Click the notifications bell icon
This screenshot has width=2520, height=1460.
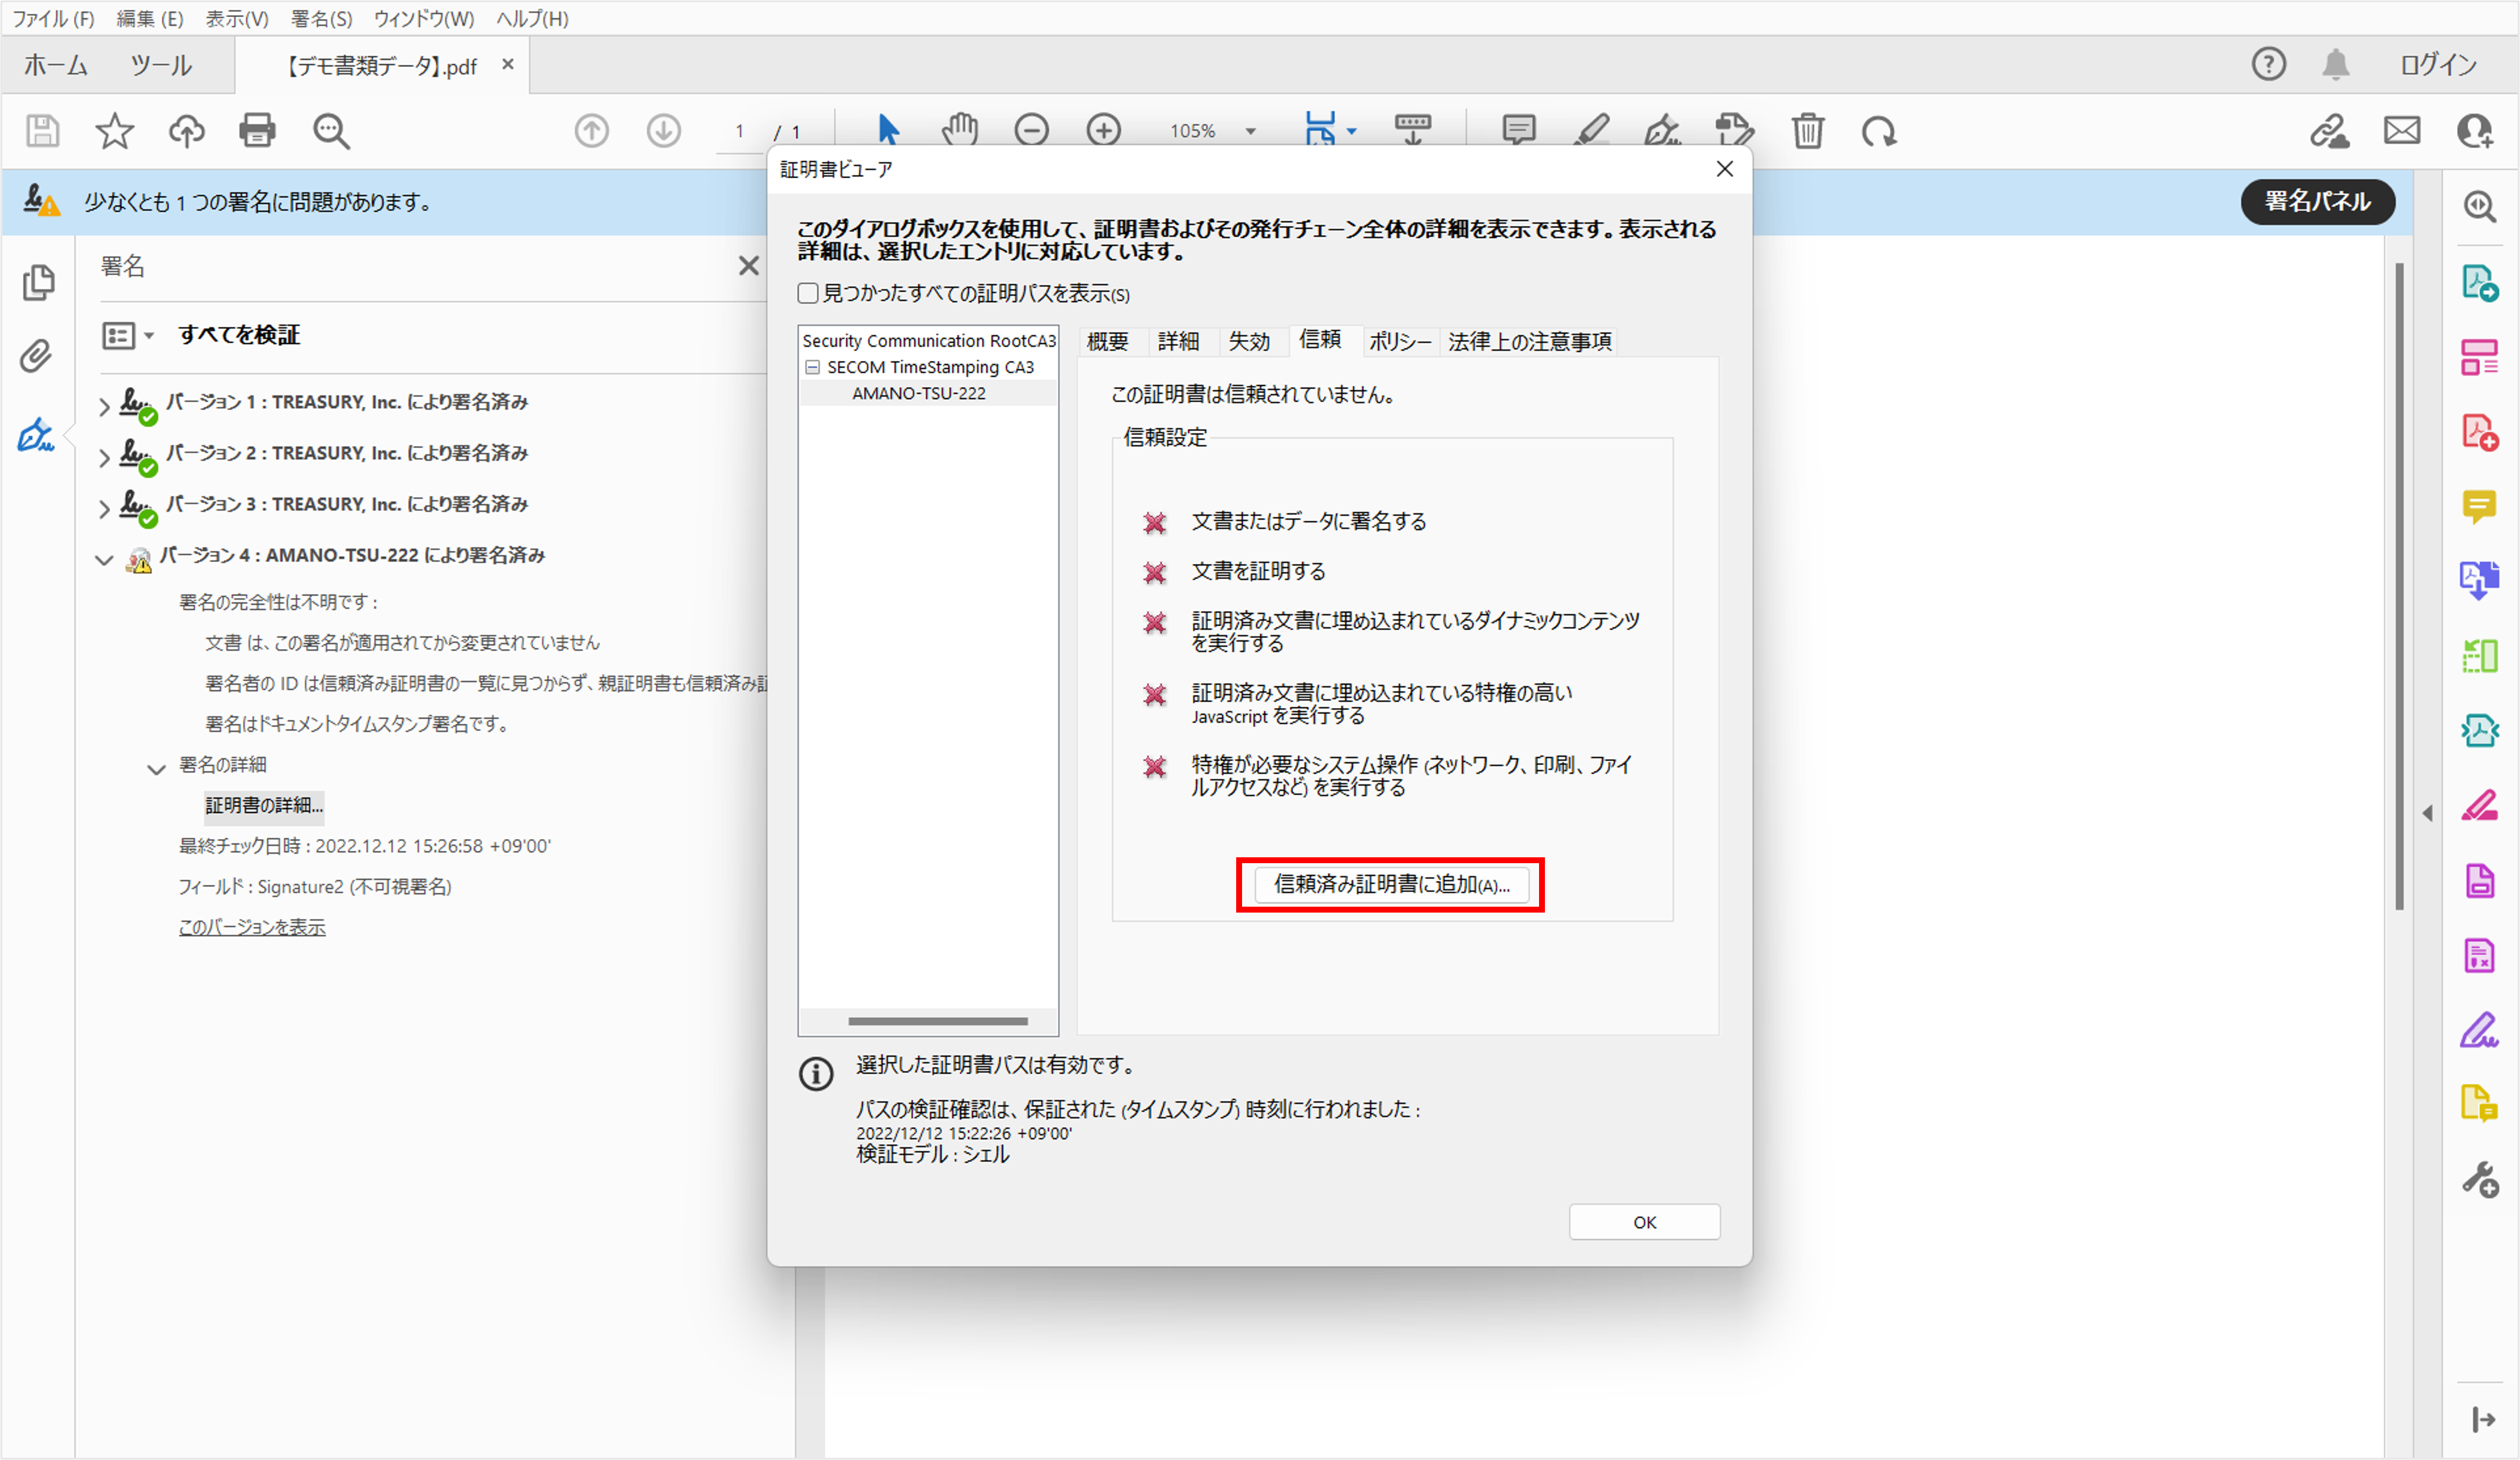click(x=2335, y=65)
